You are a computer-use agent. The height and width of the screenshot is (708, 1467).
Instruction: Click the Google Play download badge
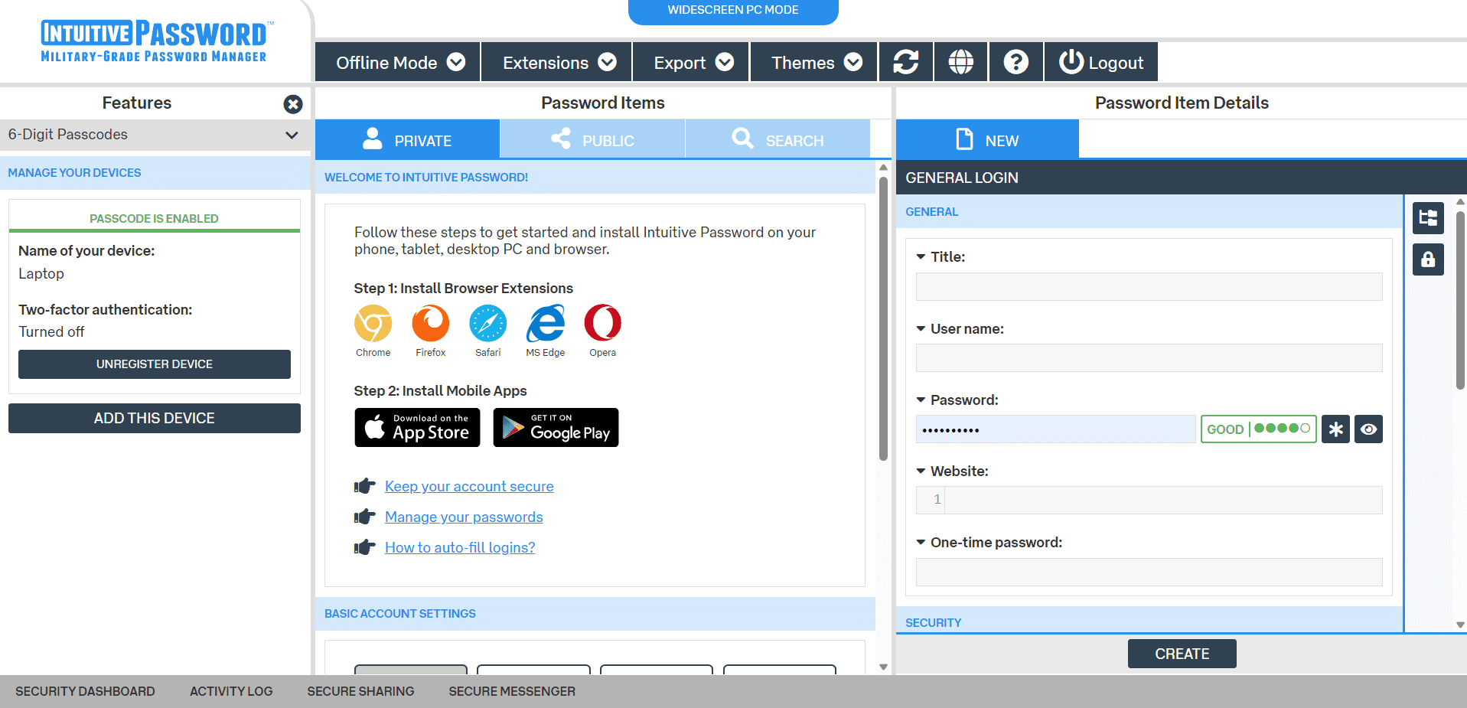[556, 427]
